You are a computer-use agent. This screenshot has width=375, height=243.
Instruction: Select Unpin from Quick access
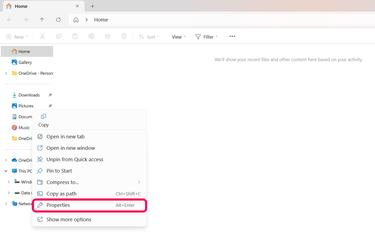(x=89, y=159)
